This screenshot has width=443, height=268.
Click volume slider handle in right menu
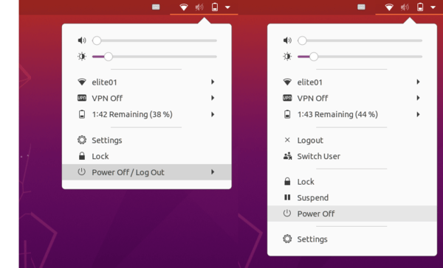302,40
